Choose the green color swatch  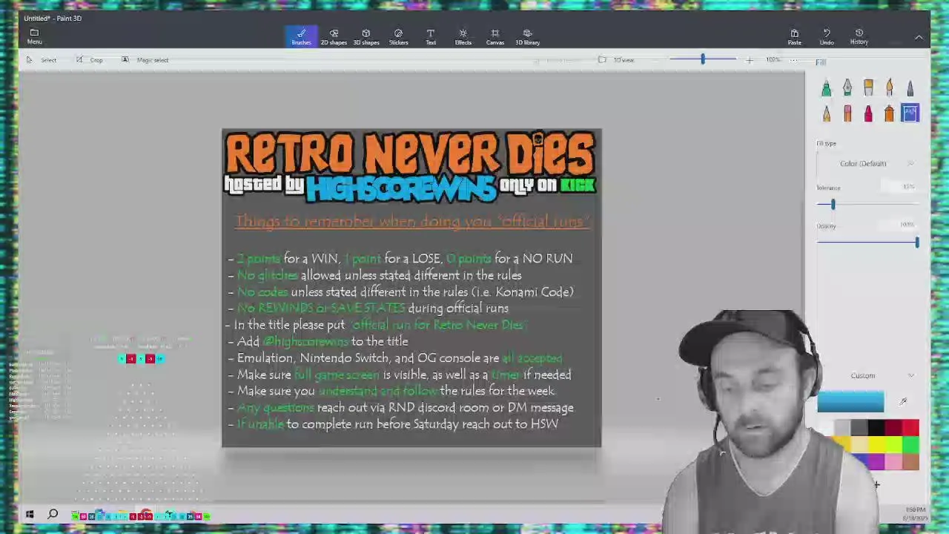[910, 444]
